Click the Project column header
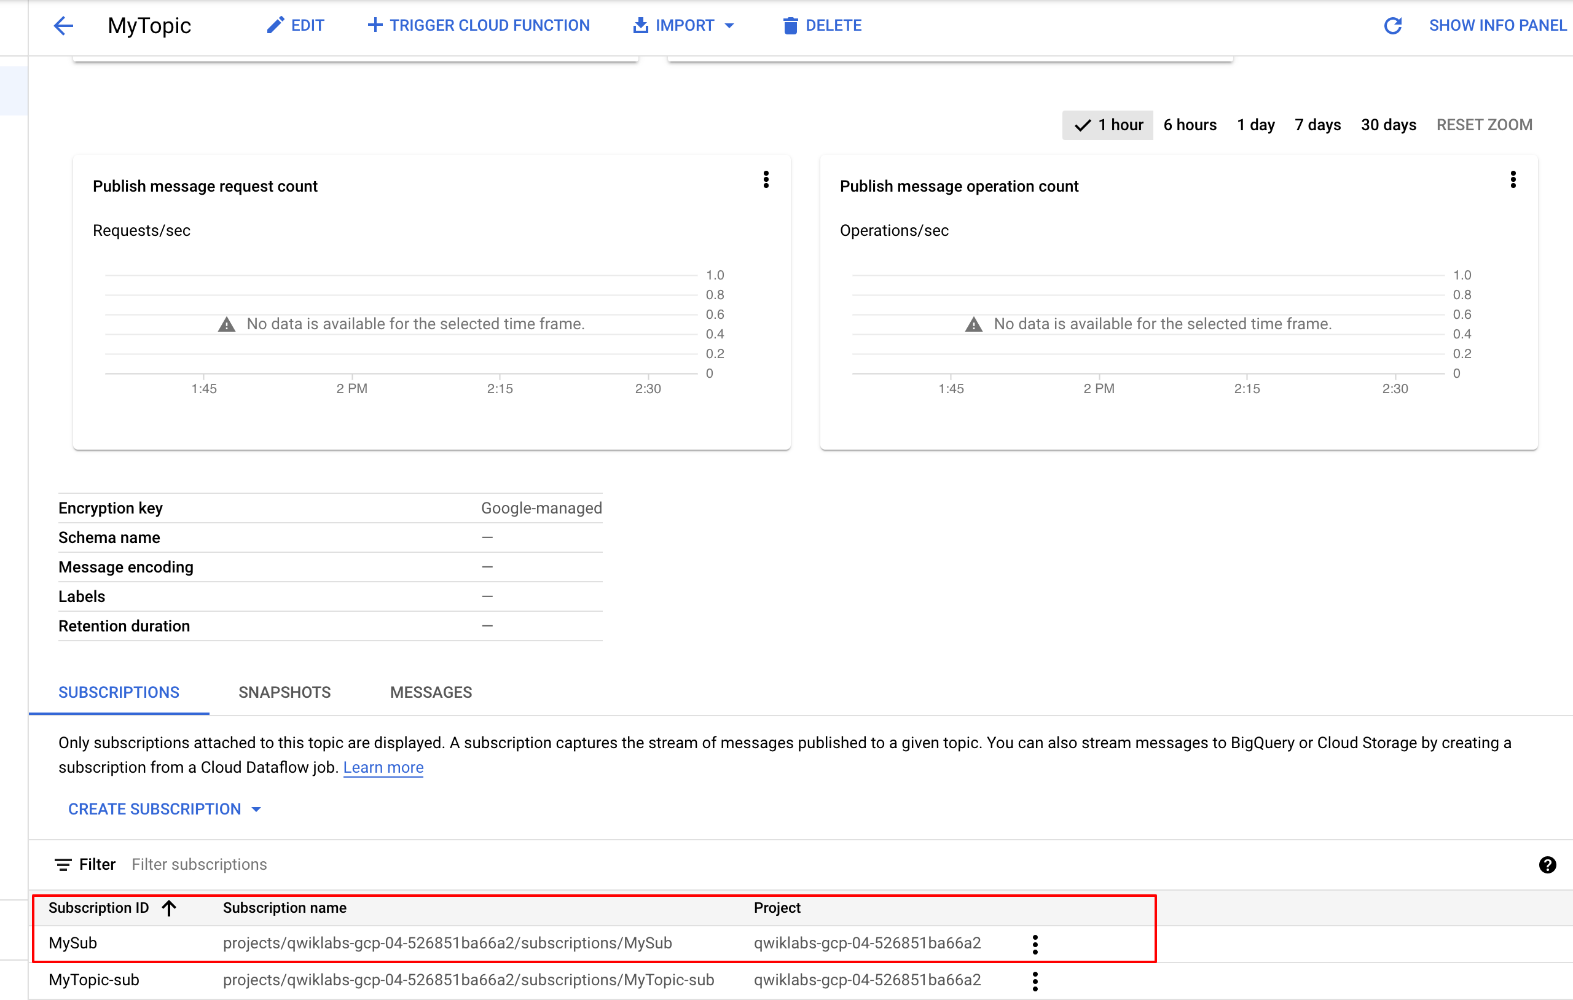This screenshot has width=1573, height=1000. (777, 908)
